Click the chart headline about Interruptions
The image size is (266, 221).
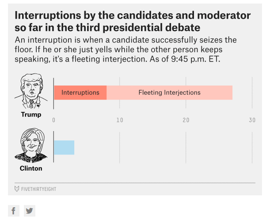tap(133, 21)
